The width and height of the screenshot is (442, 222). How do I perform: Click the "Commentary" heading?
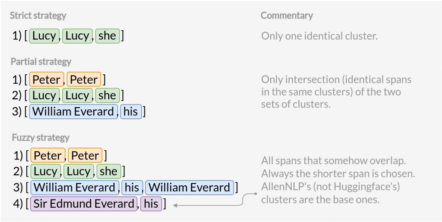287,16
